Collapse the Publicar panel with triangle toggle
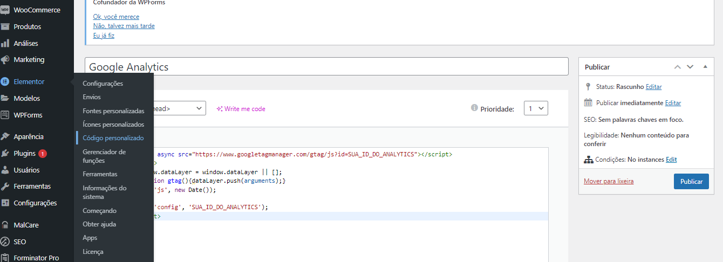This screenshot has height=262, width=723. pyautogui.click(x=705, y=67)
